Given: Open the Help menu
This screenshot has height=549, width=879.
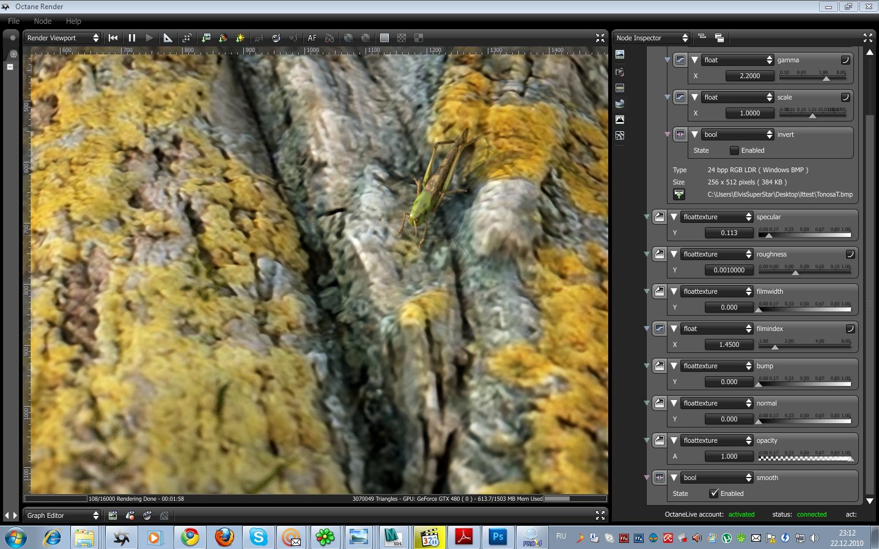Looking at the screenshot, I should click(73, 21).
